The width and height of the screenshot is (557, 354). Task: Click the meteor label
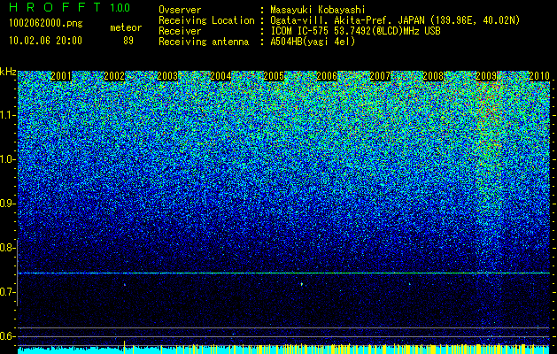click(126, 27)
